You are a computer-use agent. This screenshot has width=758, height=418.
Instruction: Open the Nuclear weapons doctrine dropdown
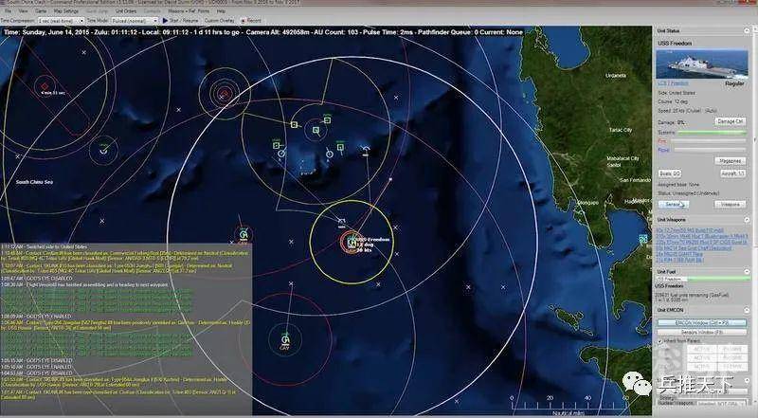pos(720,403)
